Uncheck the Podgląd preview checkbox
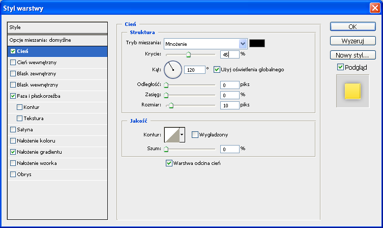Screen dimensions: 383x228 tap(340, 67)
